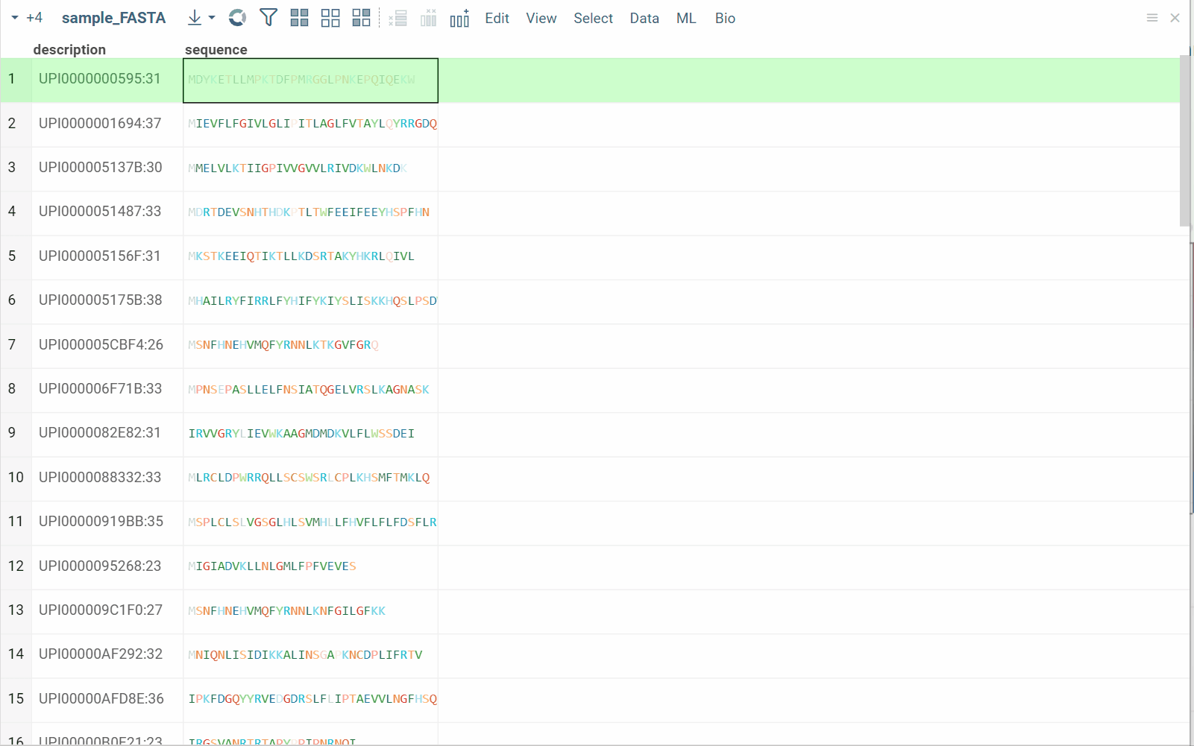
Task: Open the filter funnel icon
Action: pyautogui.click(x=268, y=18)
